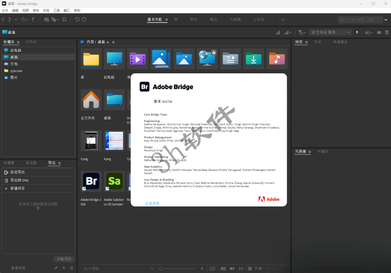Click thumbnail quality icon
This screenshot has height=273, width=391.
[x=278, y=32]
